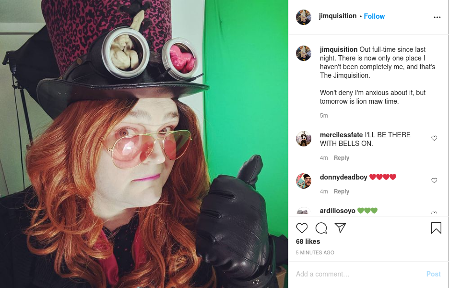Like donnydeadboy's comment
The width and height of the screenshot is (449, 288).
click(x=434, y=180)
